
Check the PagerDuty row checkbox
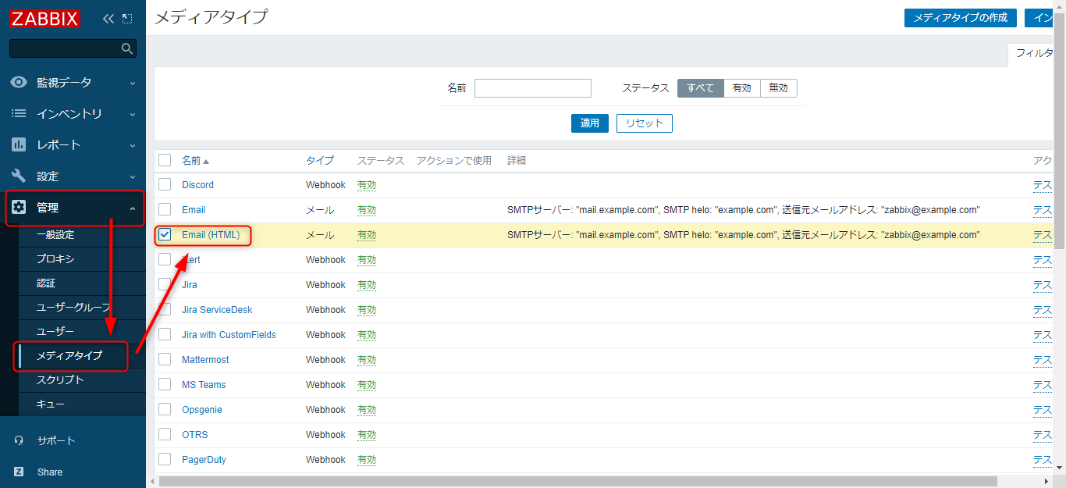[165, 459]
